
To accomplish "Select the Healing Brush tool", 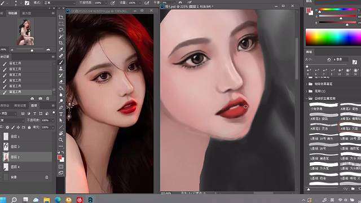I will (x=61, y=56).
